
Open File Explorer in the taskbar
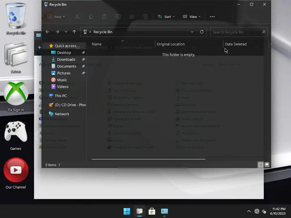click(139, 211)
